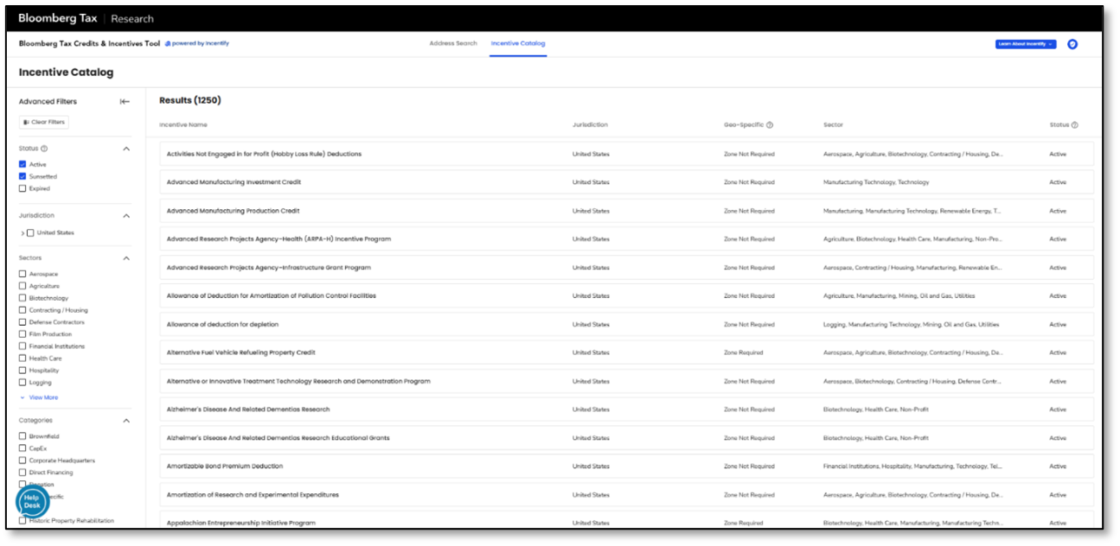Viewport: 1120px width, 546px height.
Task: Select the Incentive Catalog tab
Action: [518, 43]
